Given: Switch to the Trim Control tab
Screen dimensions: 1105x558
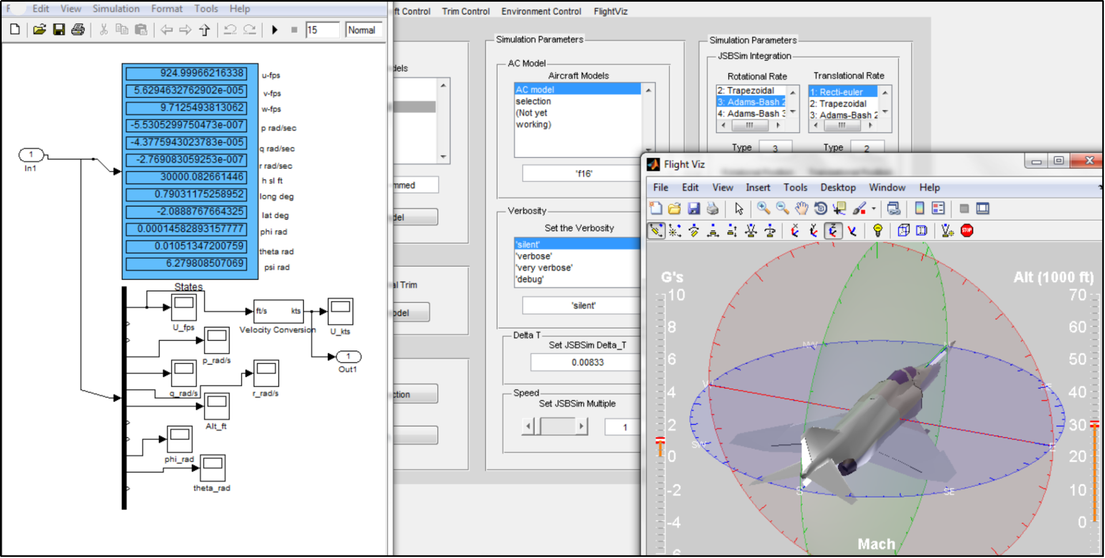Looking at the screenshot, I should click(466, 11).
